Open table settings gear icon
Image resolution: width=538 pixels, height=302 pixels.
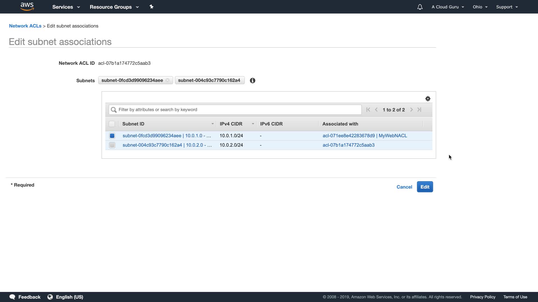click(x=428, y=99)
